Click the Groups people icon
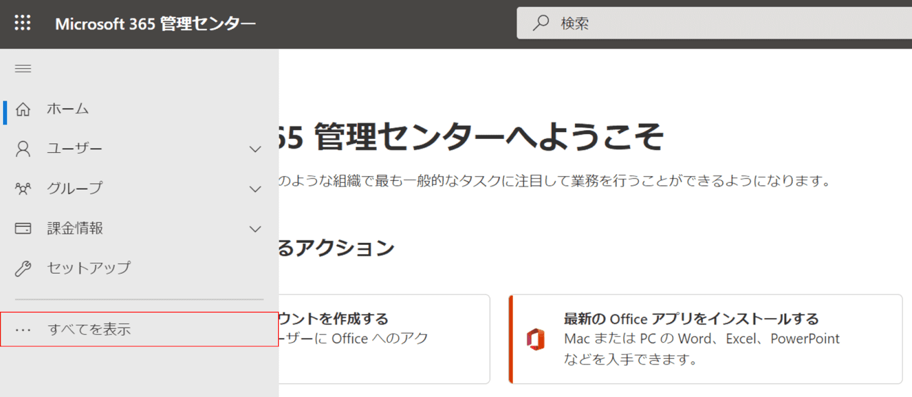This screenshot has height=397, width=912. point(23,188)
